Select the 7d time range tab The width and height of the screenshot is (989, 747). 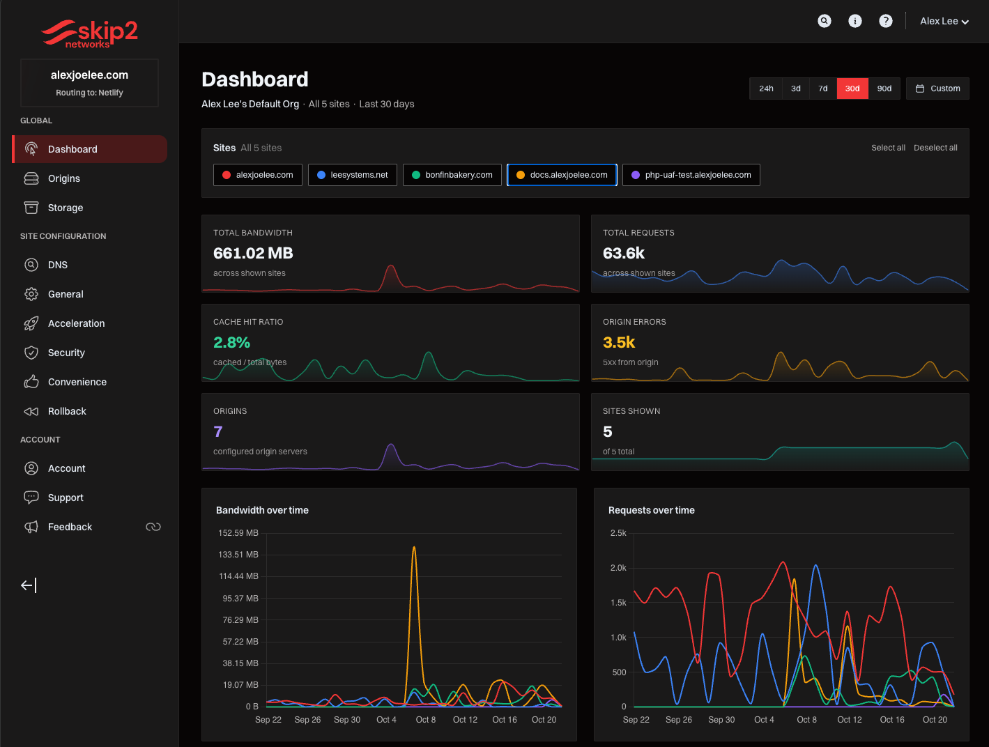pyautogui.click(x=823, y=88)
